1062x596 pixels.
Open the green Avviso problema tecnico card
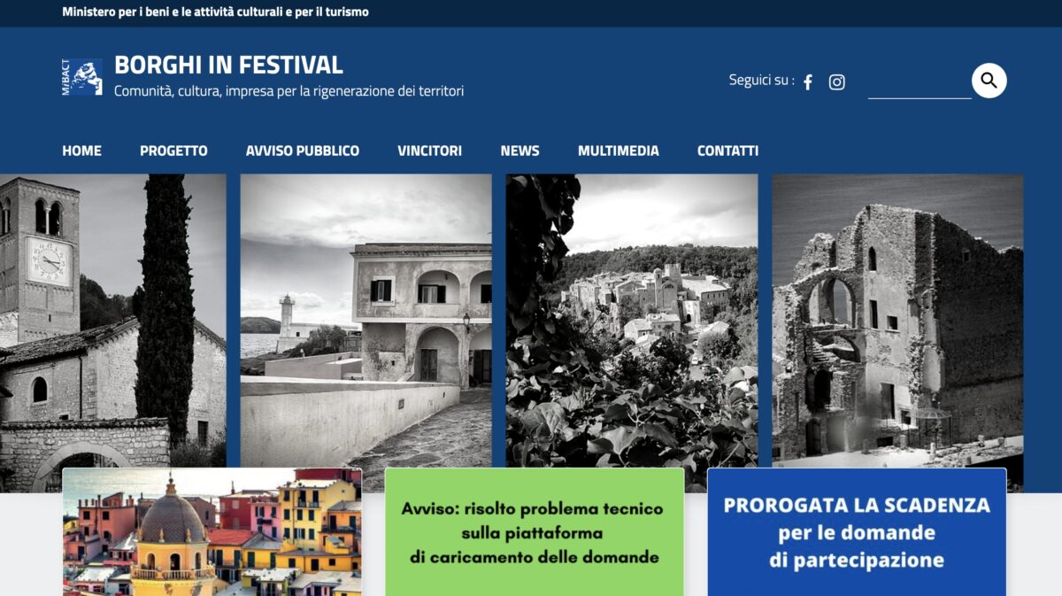click(535, 532)
